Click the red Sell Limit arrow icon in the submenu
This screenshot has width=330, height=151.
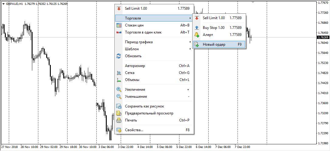click(x=197, y=18)
